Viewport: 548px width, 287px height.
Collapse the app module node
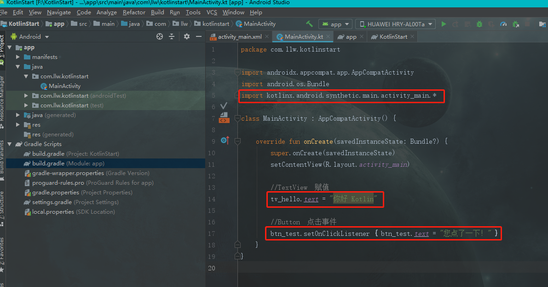[10, 47]
